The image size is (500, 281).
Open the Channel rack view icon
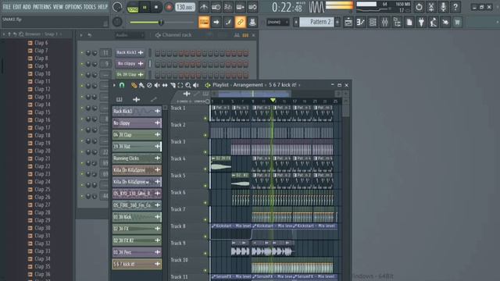pyautogui.click(x=373, y=23)
